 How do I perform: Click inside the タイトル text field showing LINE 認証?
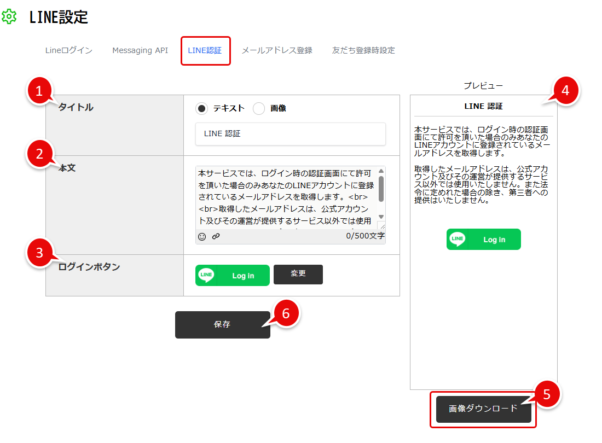pyautogui.click(x=290, y=134)
